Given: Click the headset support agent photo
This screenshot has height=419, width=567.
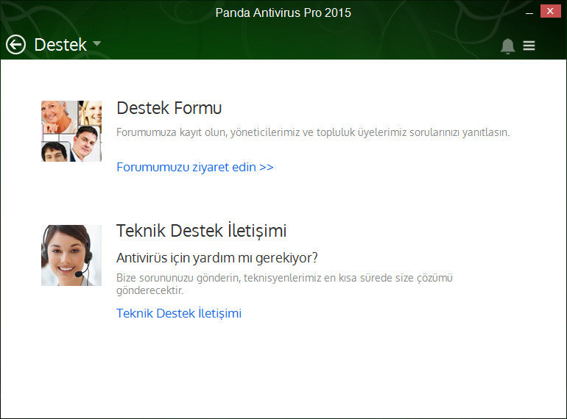Looking at the screenshot, I should pos(71,256).
